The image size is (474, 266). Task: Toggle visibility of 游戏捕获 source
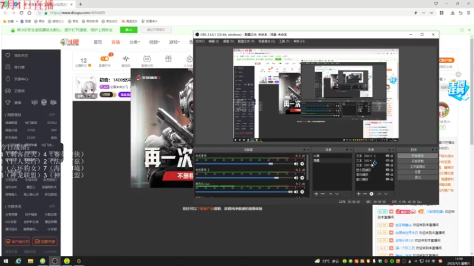387,174
